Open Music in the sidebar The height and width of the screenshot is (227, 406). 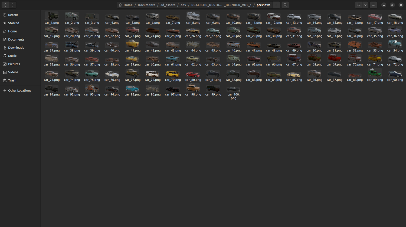coord(20,56)
